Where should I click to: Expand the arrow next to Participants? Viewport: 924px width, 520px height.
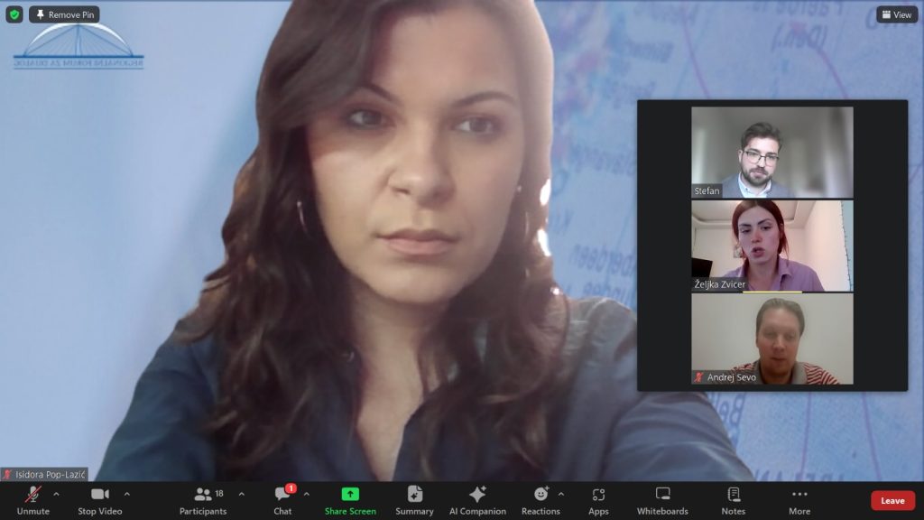(241, 494)
